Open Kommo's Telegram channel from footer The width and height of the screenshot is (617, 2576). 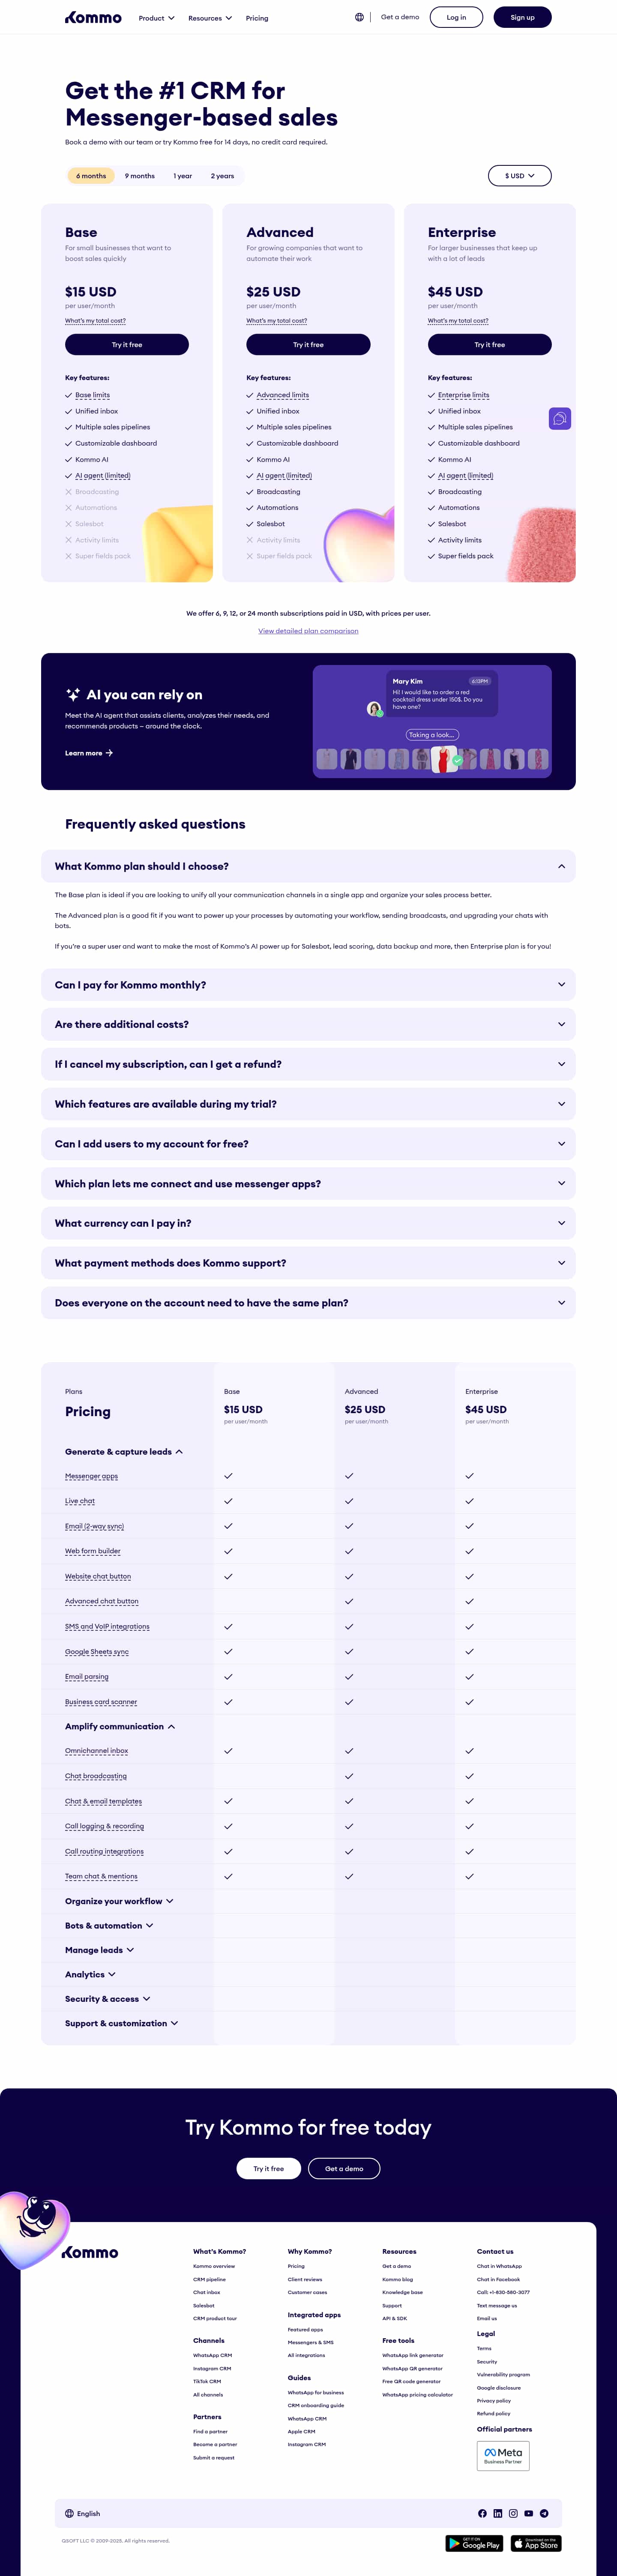click(544, 2513)
